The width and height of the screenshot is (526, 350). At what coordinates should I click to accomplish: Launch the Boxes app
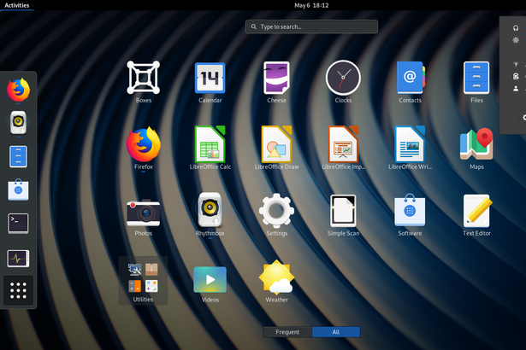(x=143, y=82)
